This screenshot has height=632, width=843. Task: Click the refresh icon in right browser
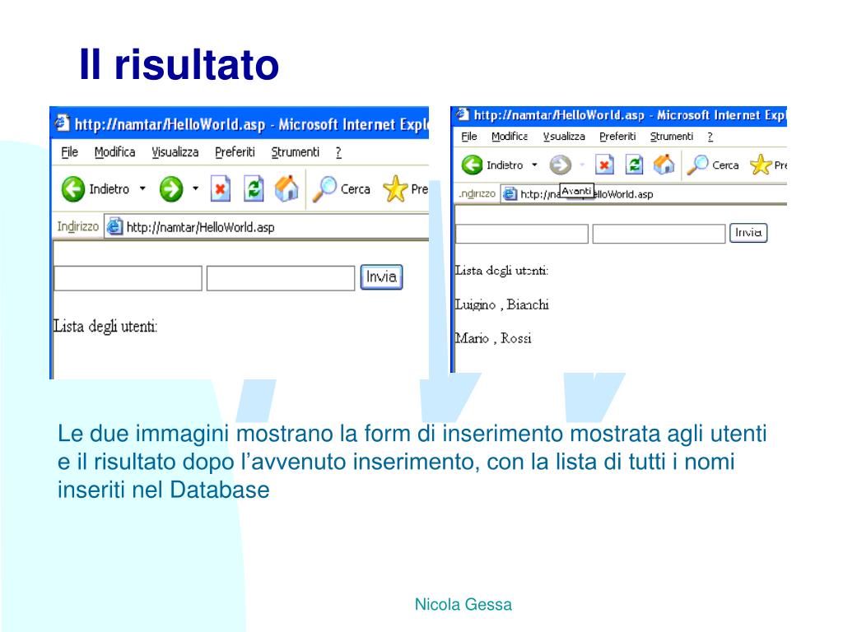point(634,165)
